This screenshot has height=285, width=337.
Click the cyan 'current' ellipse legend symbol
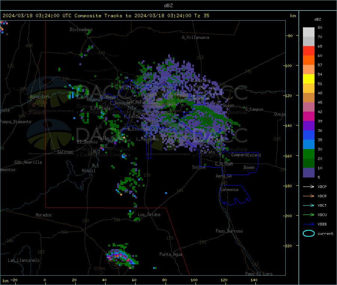pos(309,233)
